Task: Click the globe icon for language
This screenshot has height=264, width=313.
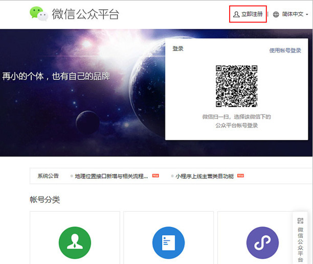Action: tap(276, 14)
